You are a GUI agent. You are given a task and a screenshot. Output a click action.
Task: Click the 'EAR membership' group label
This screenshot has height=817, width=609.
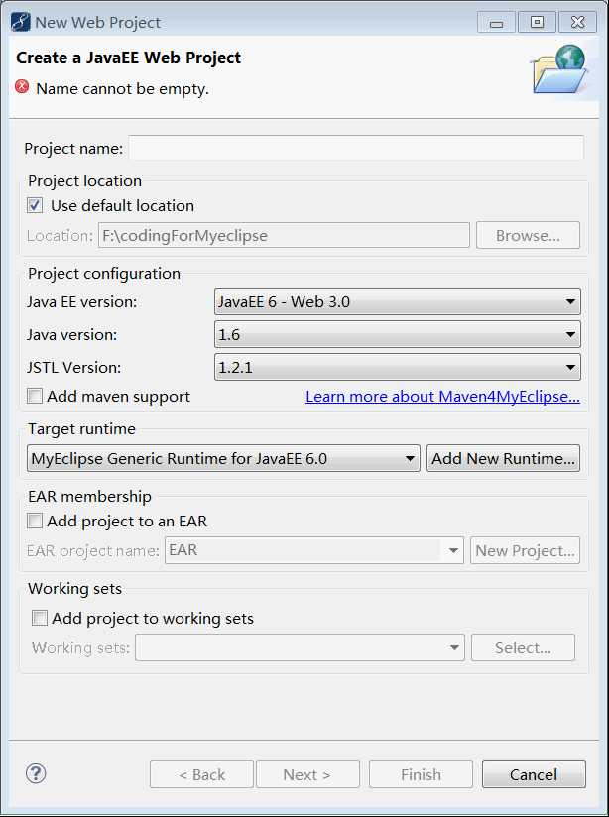tap(89, 496)
